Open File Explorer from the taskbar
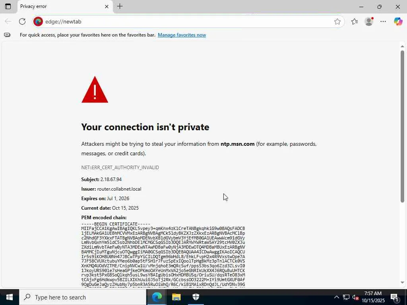The image size is (407, 305). 176,297
